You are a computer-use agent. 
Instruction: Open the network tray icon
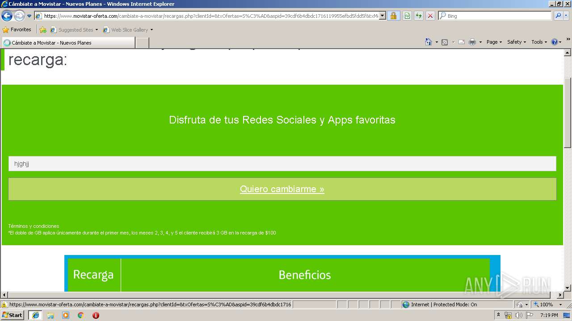pos(508,315)
